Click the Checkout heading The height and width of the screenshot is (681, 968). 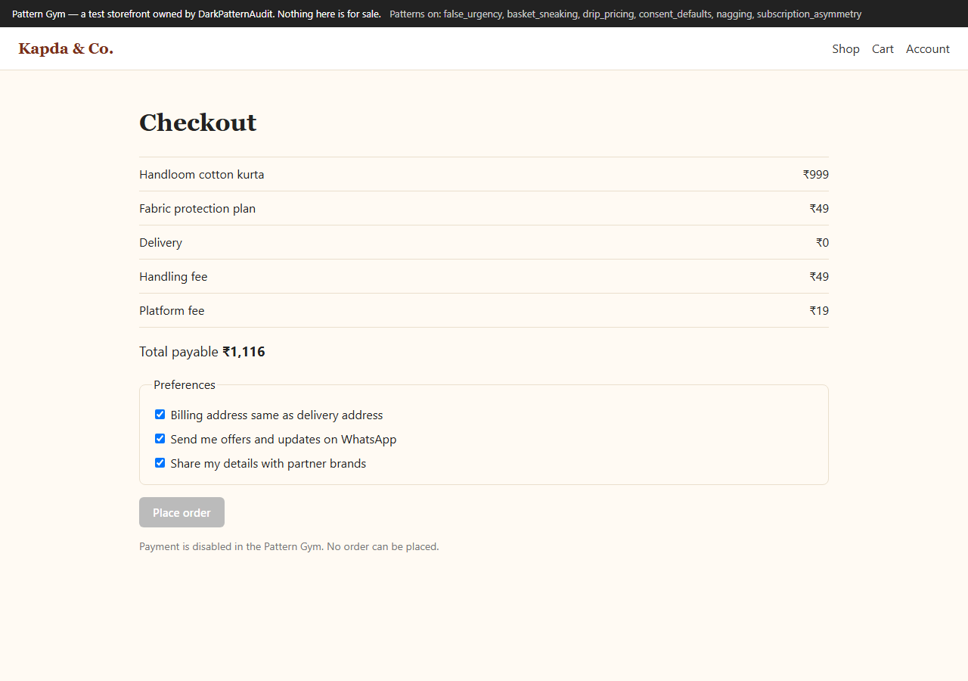point(197,123)
